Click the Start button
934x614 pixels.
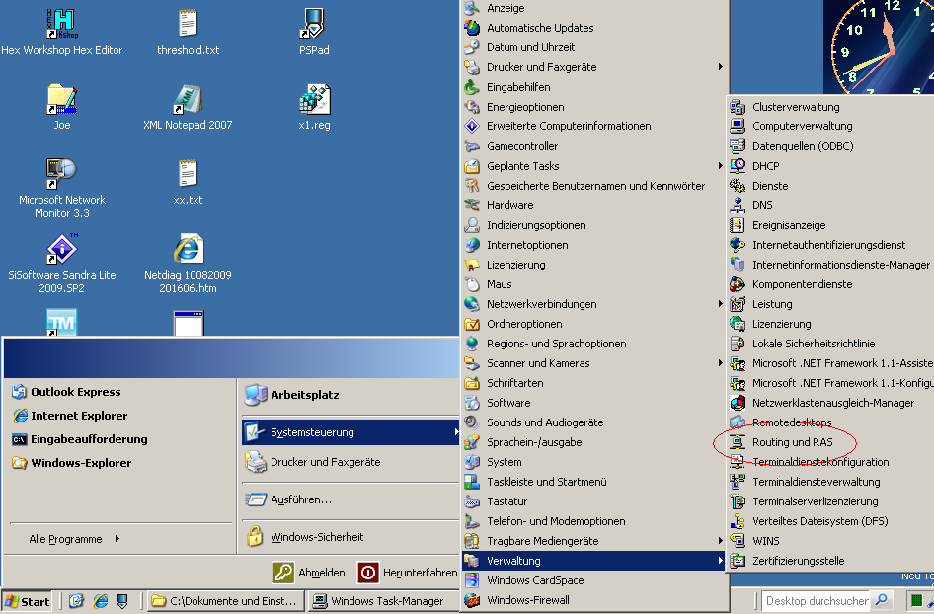pos(27,601)
